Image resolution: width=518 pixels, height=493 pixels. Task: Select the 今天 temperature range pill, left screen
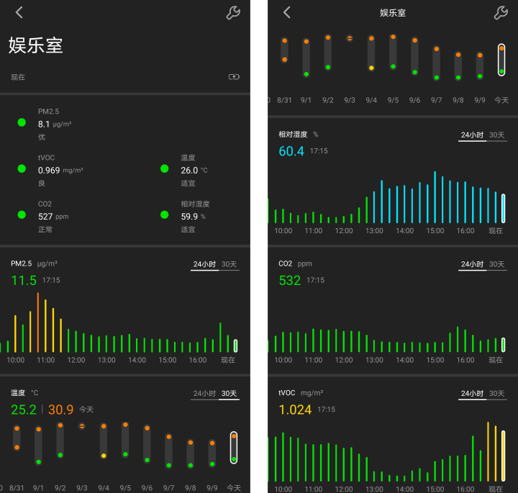pos(234,448)
